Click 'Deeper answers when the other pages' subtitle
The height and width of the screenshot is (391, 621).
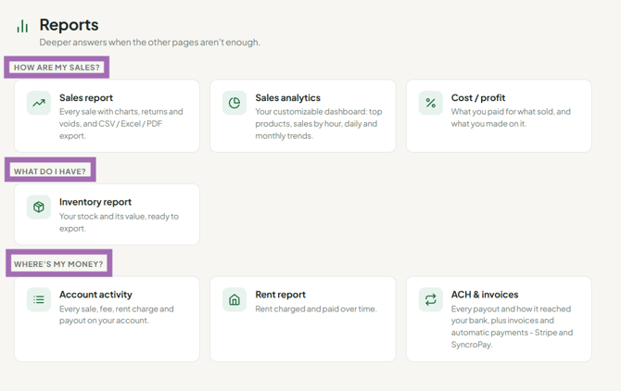150,43
